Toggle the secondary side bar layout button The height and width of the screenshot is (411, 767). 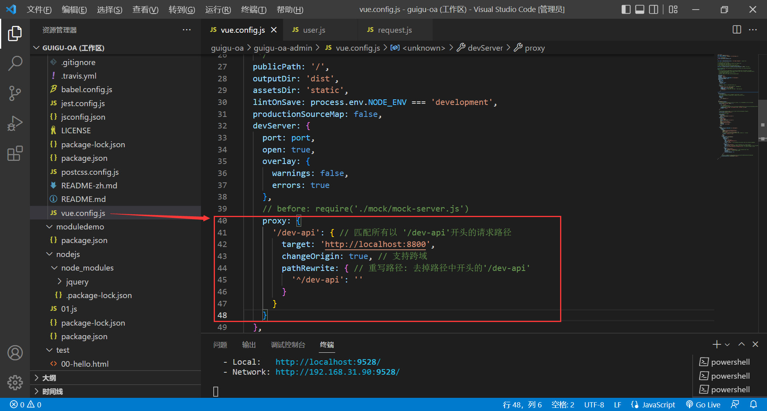(654, 9)
